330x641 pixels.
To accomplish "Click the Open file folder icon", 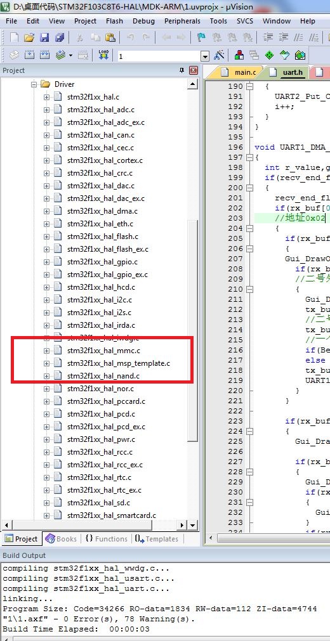I will click(x=29, y=37).
